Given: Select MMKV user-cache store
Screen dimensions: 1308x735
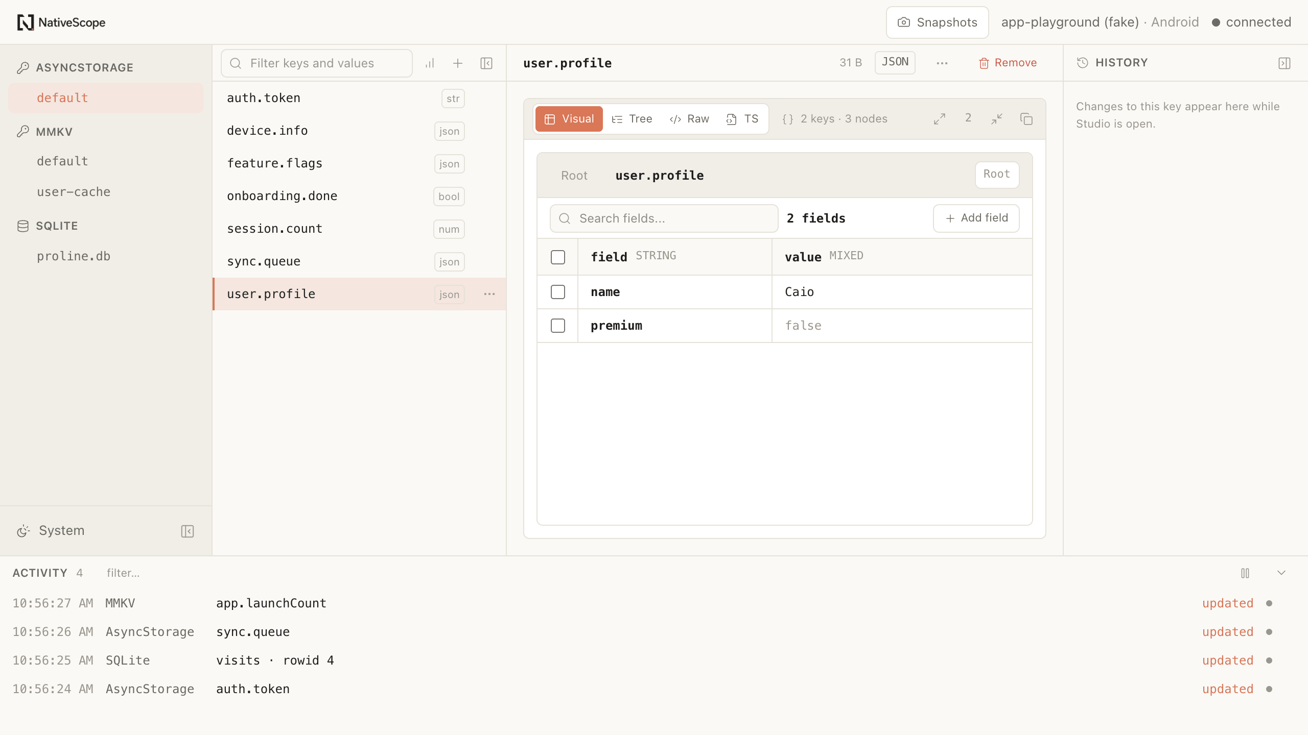Looking at the screenshot, I should [106, 192].
